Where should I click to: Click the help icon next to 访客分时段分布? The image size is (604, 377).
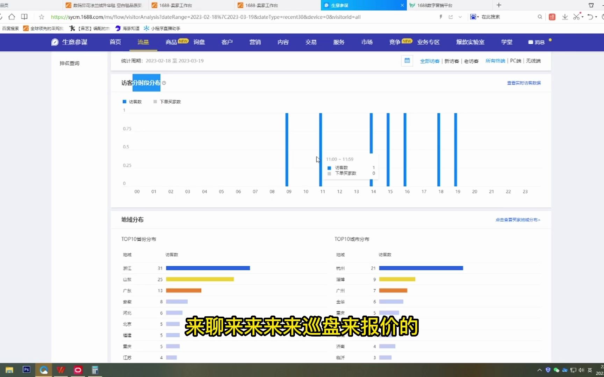pos(164,83)
